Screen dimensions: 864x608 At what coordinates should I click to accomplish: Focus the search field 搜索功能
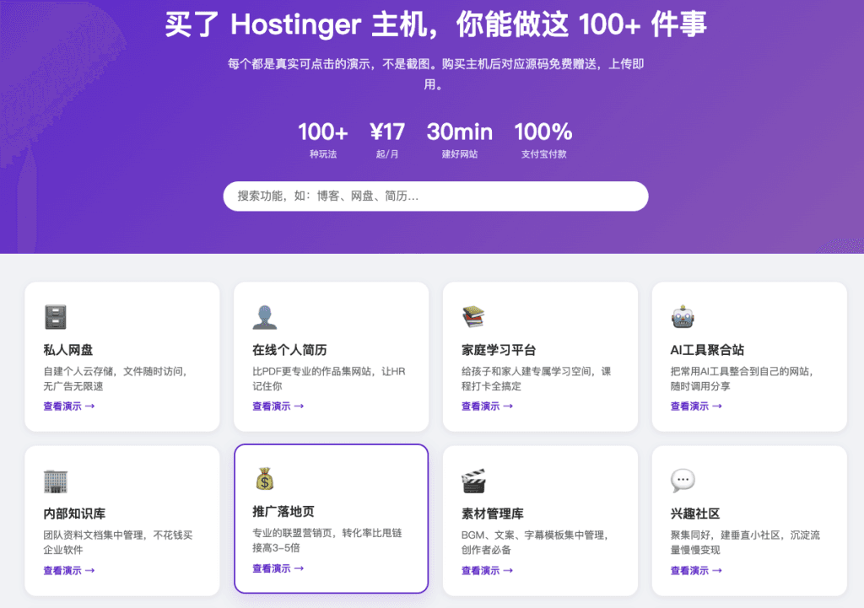click(435, 196)
